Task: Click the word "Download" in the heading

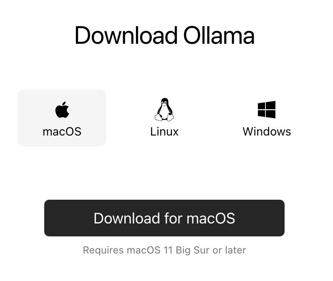Action: click(x=126, y=35)
